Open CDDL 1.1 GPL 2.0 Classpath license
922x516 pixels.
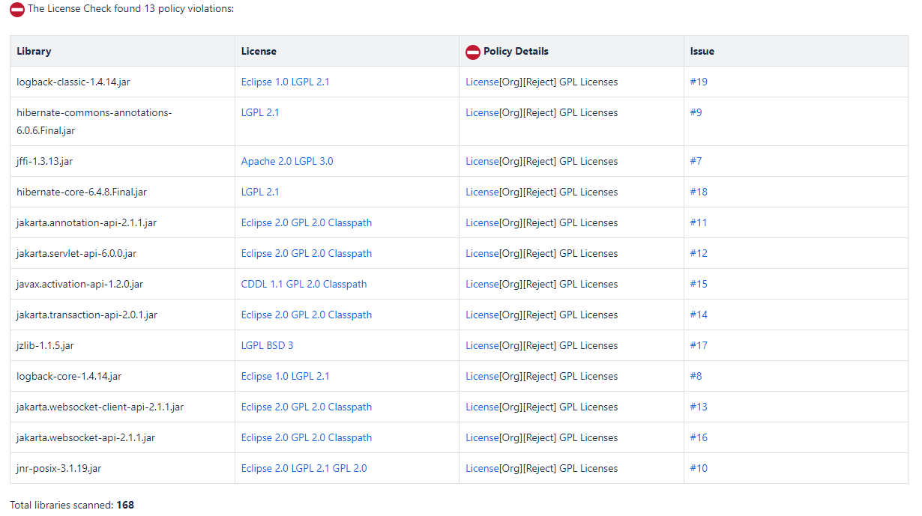tap(304, 284)
